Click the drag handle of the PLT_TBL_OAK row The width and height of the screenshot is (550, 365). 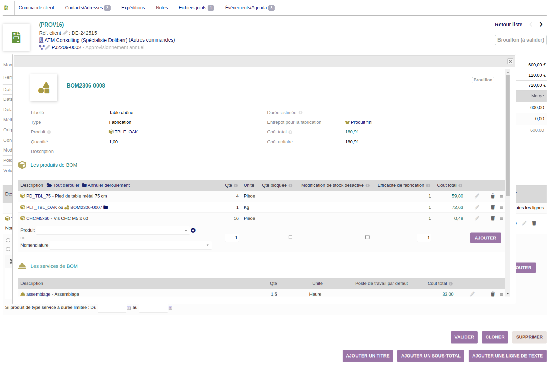(x=501, y=208)
